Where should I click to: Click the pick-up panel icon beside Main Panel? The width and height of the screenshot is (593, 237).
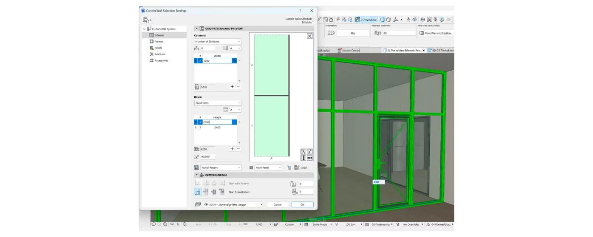pyautogui.click(x=289, y=168)
